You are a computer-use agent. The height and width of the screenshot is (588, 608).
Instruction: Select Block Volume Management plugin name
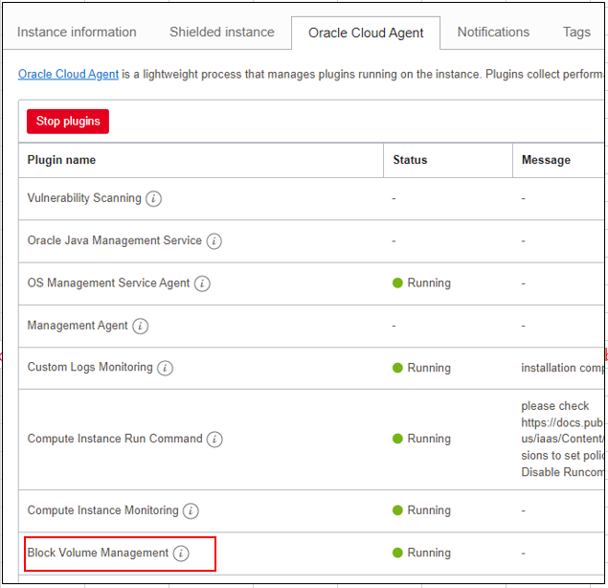98,553
